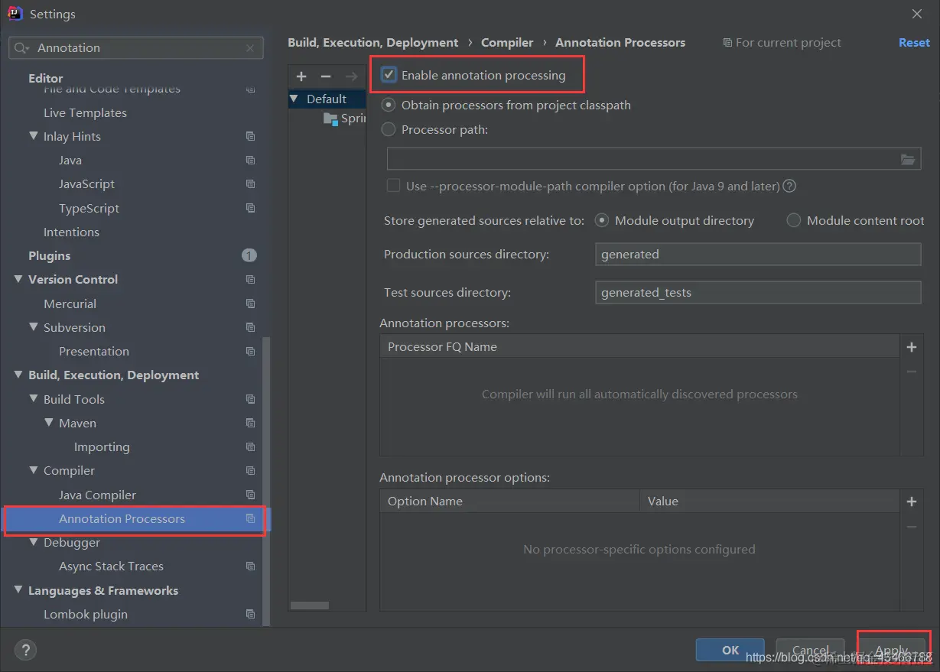Click the Plugins update count badge
The height and width of the screenshot is (672, 940).
[249, 255]
